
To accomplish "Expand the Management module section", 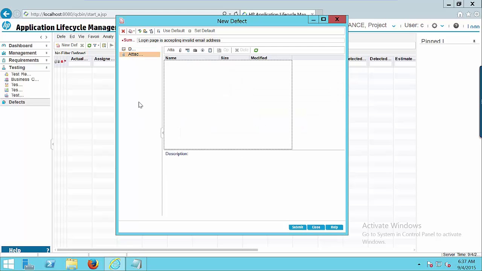I will [x=46, y=53].
